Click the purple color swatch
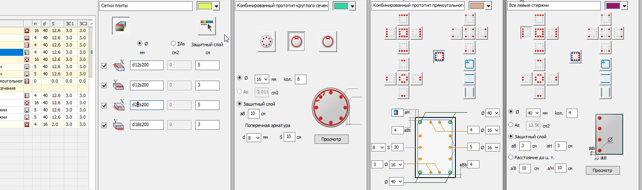Viewport: 642px width, 190px height. 613,6
